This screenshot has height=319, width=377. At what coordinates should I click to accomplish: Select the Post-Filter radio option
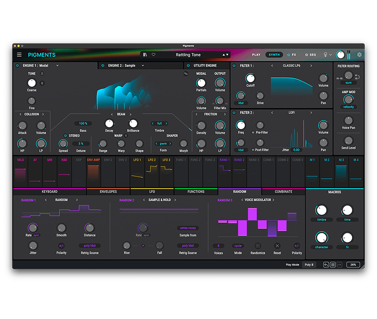[253, 150]
